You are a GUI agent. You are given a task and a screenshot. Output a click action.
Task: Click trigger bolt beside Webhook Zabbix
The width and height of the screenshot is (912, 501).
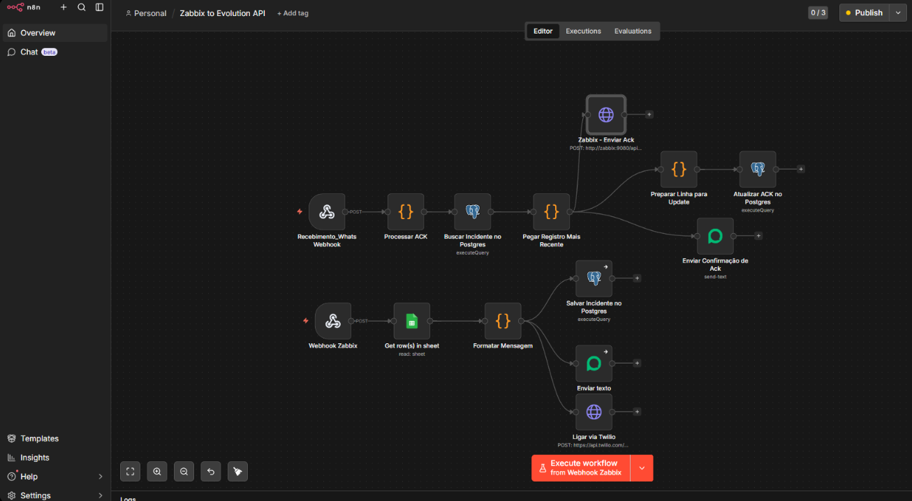[306, 321]
